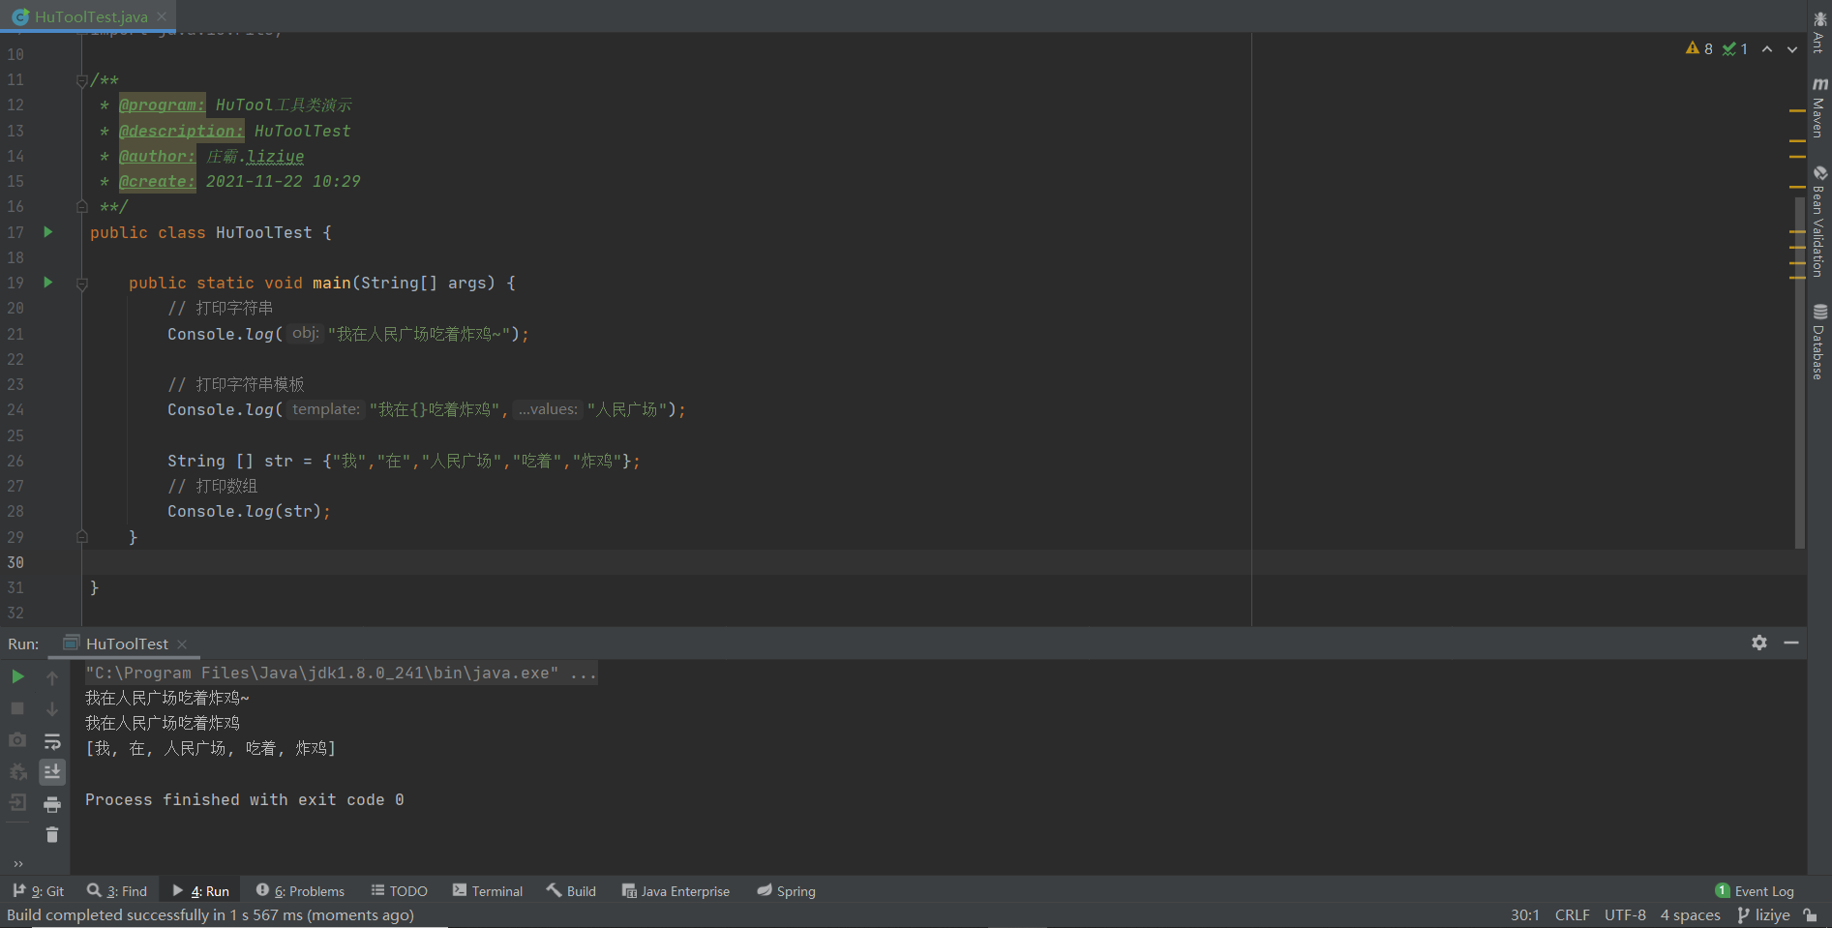Viewport: 1832px width, 928px height.
Task: Dump threads with camera icon
Action: pyautogui.click(x=17, y=740)
